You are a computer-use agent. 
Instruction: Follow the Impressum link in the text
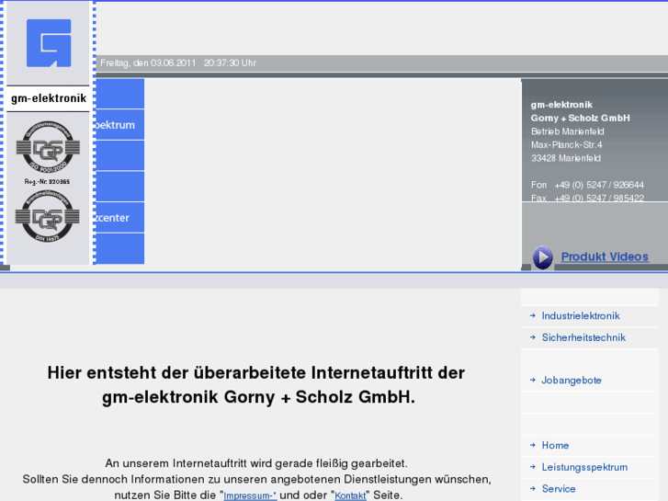(250, 495)
